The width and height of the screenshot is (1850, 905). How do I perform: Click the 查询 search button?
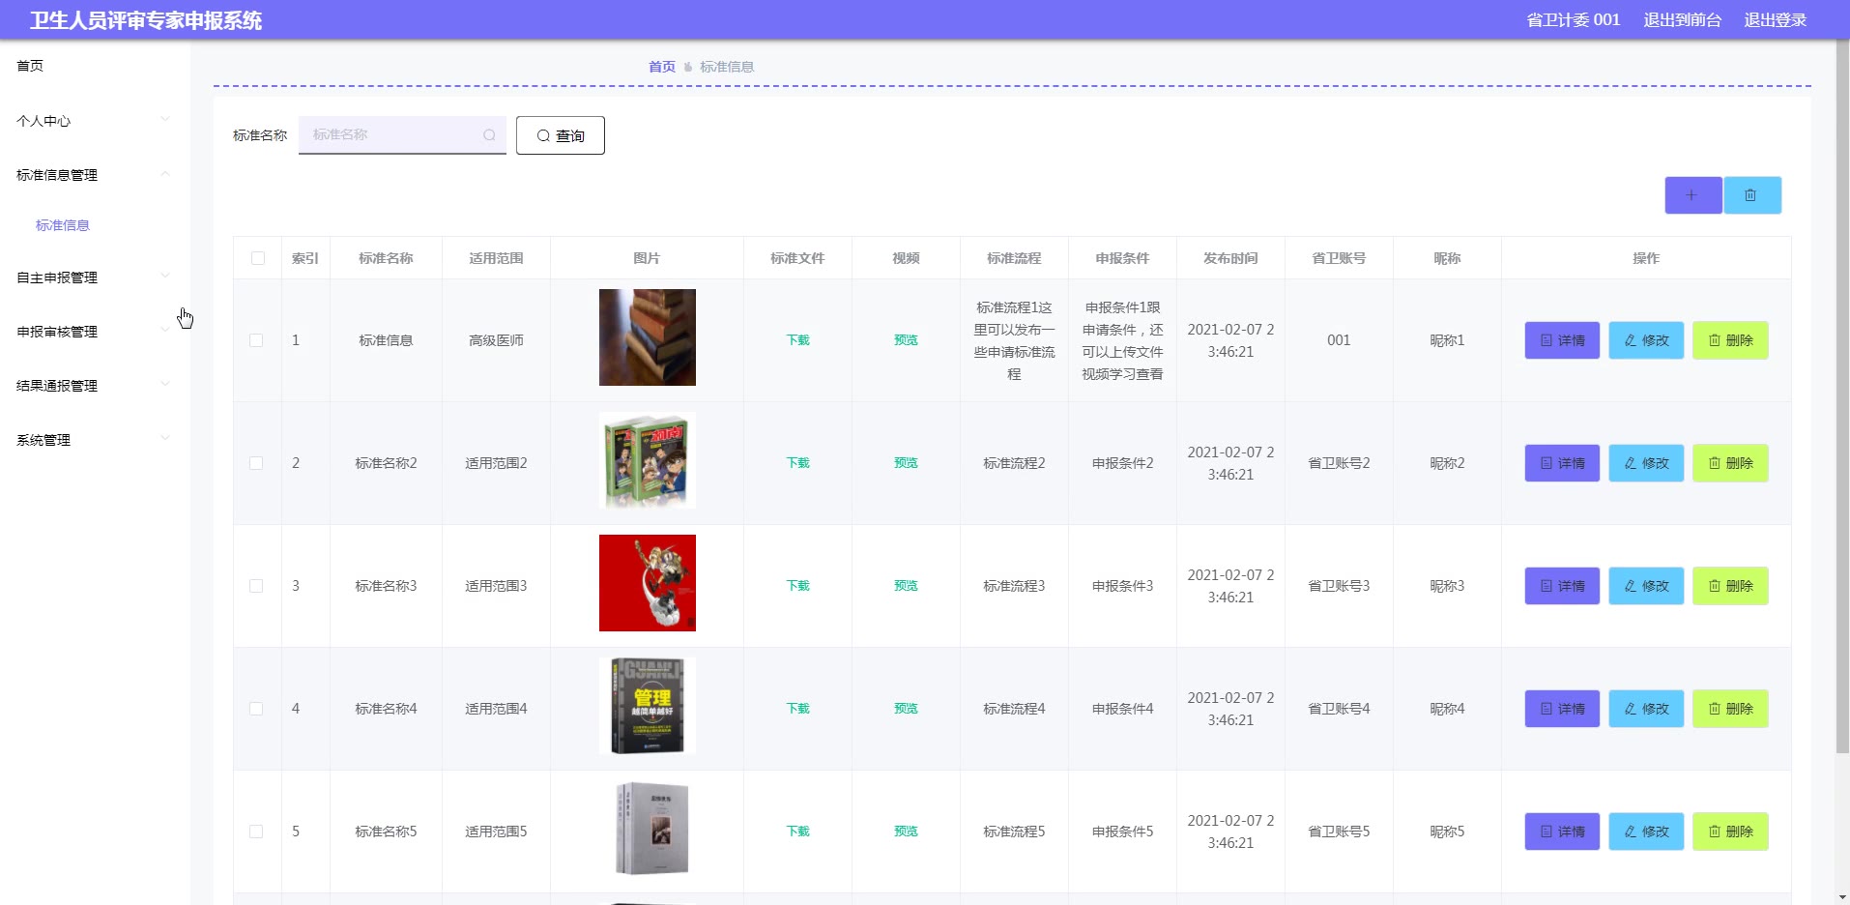point(561,135)
